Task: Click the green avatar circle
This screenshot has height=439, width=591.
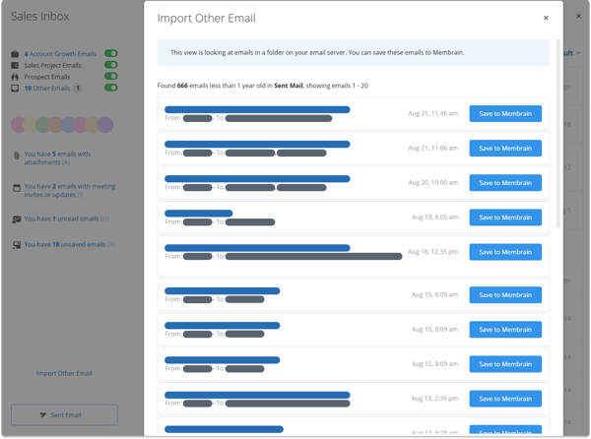Action: [x=43, y=125]
